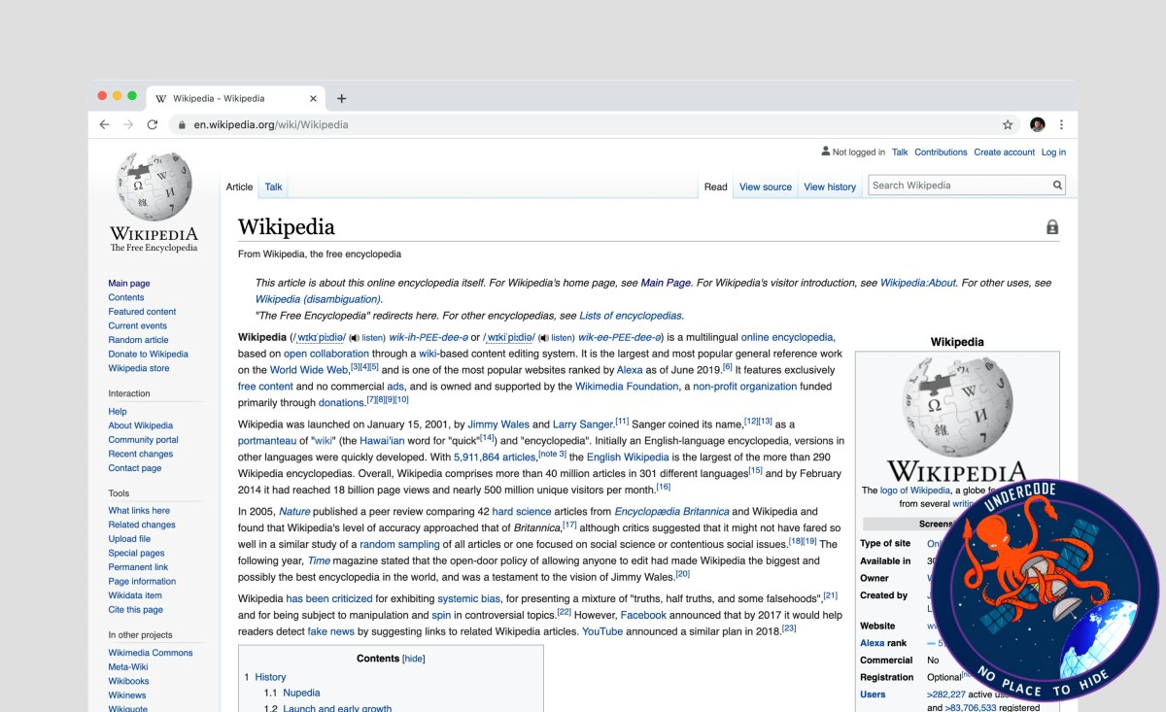Open Wikimedia Commons project link
The image size is (1166, 712).
(x=150, y=653)
